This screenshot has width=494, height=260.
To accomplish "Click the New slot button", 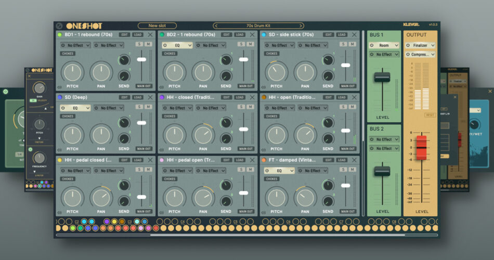I will (x=157, y=25).
